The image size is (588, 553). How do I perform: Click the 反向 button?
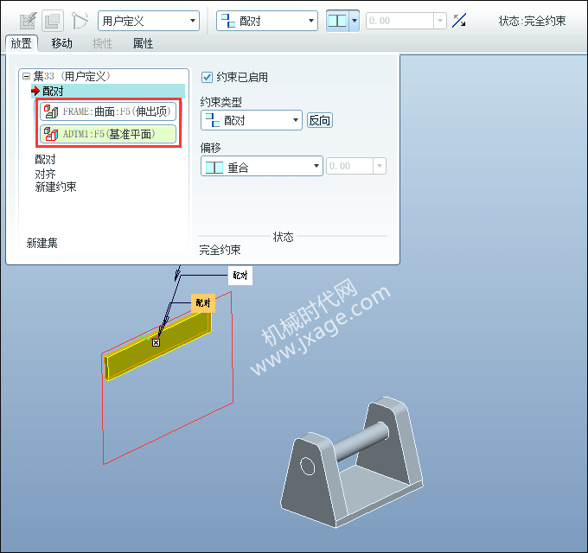click(x=320, y=120)
